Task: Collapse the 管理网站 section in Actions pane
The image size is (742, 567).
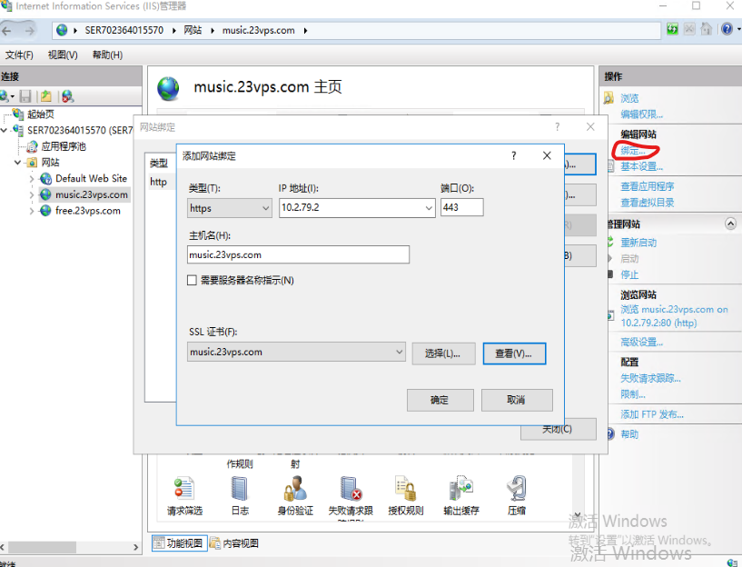Action: pyautogui.click(x=730, y=224)
